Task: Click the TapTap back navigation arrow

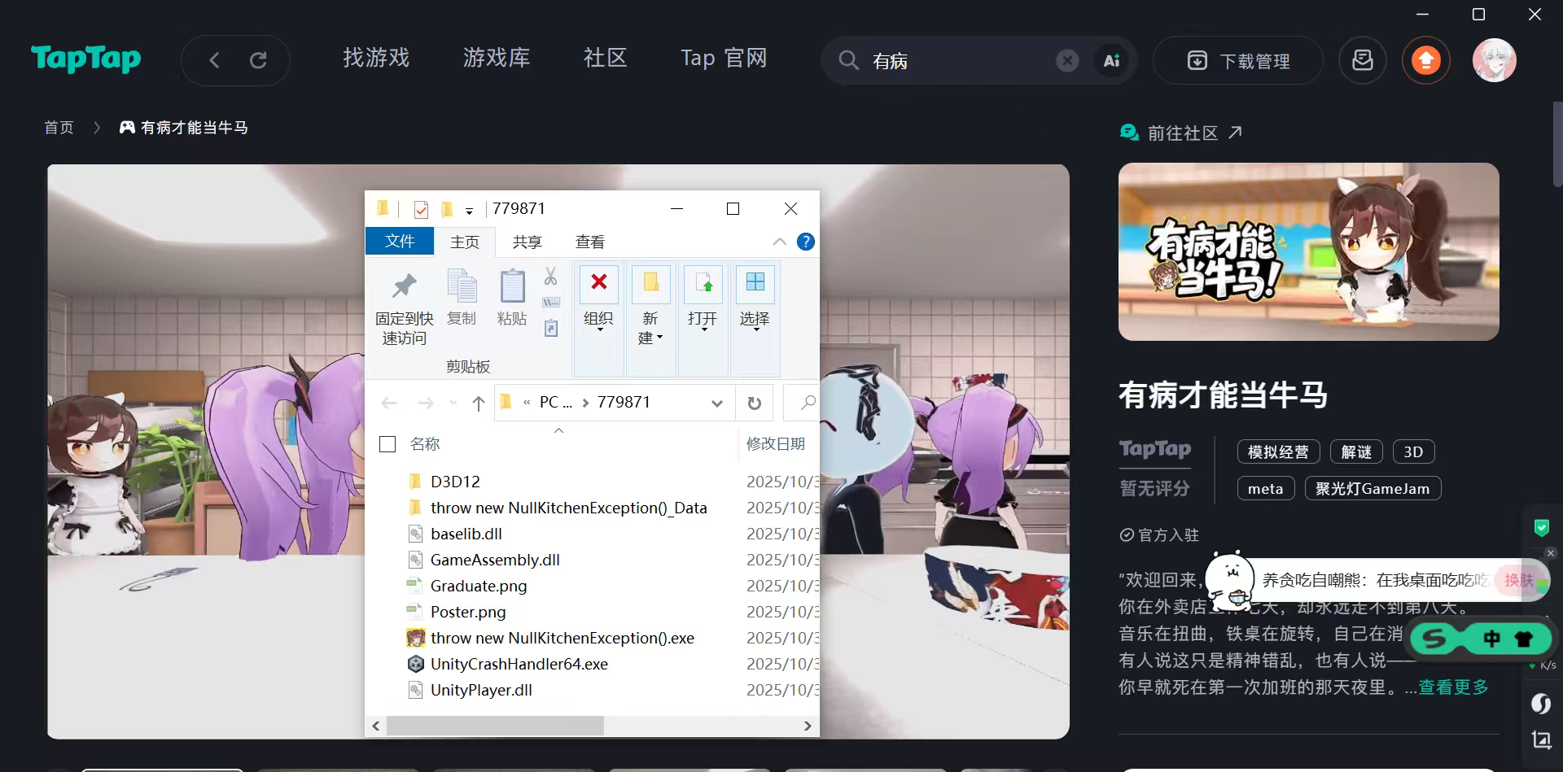Action: click(x=214, y=60)
